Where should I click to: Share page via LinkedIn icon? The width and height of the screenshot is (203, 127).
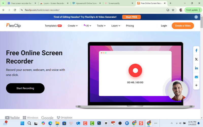(x=196, y=68)
